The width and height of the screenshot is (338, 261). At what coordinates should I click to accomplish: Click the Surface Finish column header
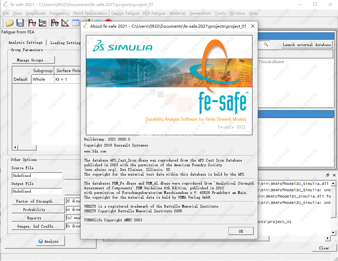(x=68, y=71)
